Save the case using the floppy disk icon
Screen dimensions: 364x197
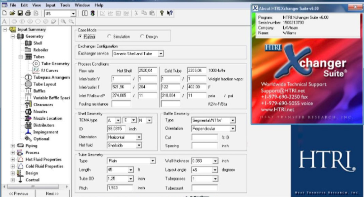click(20, 13)
